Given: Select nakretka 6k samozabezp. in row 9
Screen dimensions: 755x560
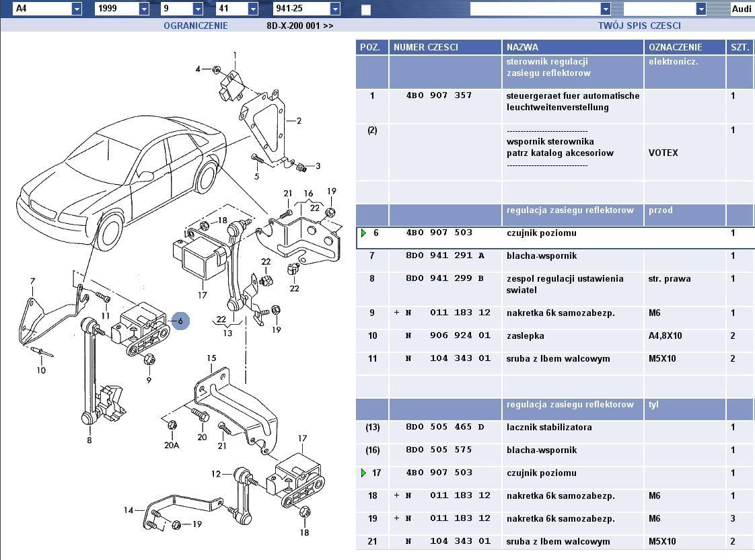Looking at the screenshot, I should [x=561, y=313].
